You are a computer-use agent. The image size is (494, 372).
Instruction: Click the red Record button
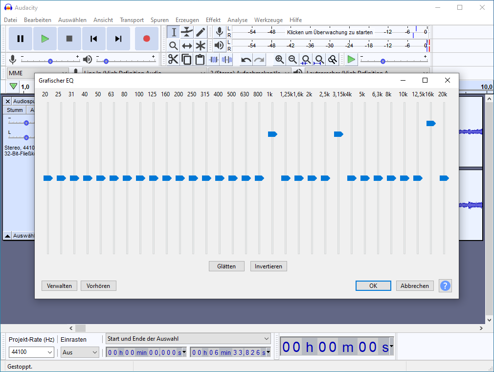pyautogui.click(x=146, y=39)
